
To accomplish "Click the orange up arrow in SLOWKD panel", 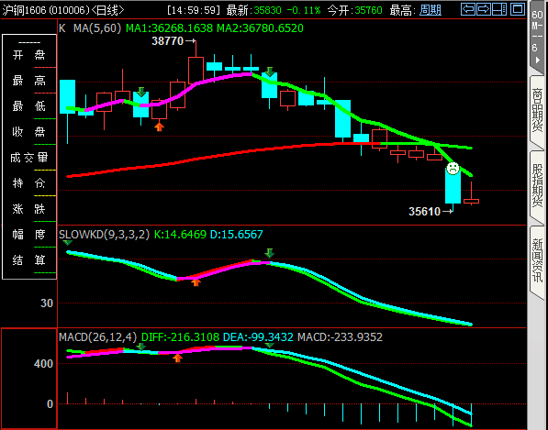I will 196,282.
